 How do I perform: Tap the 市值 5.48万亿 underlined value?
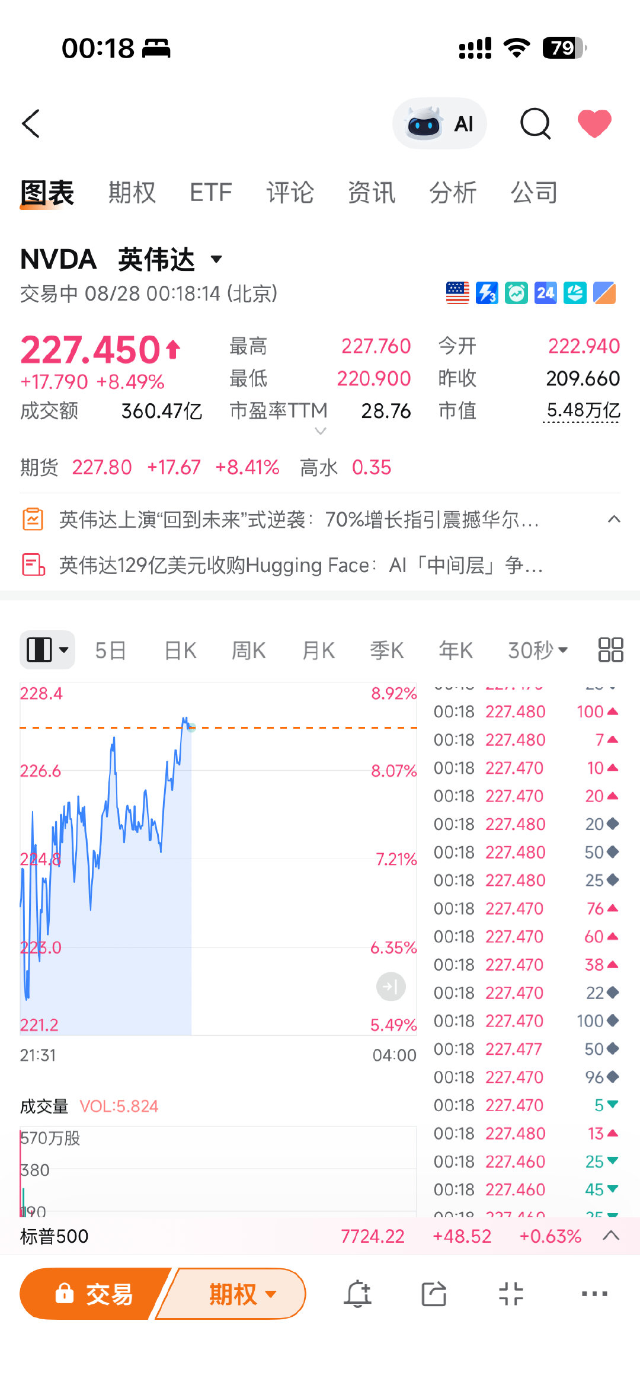[583, 410]
